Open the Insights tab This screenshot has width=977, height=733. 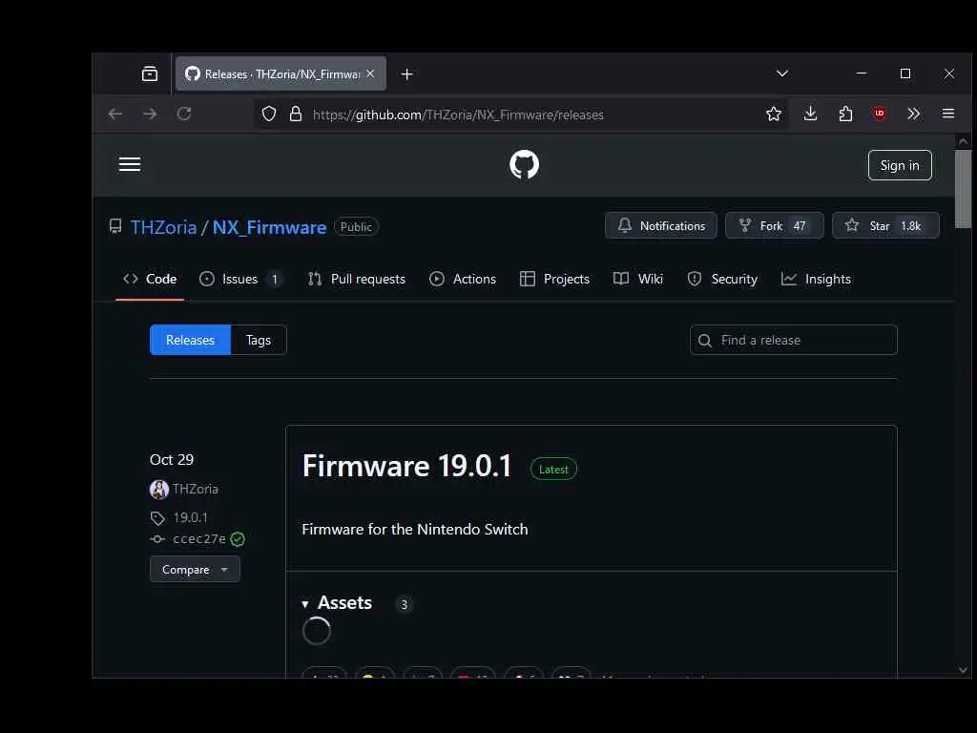point(817,280)
